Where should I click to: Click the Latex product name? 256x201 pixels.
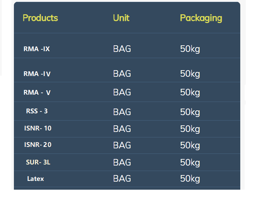click(x=35, y=179)
